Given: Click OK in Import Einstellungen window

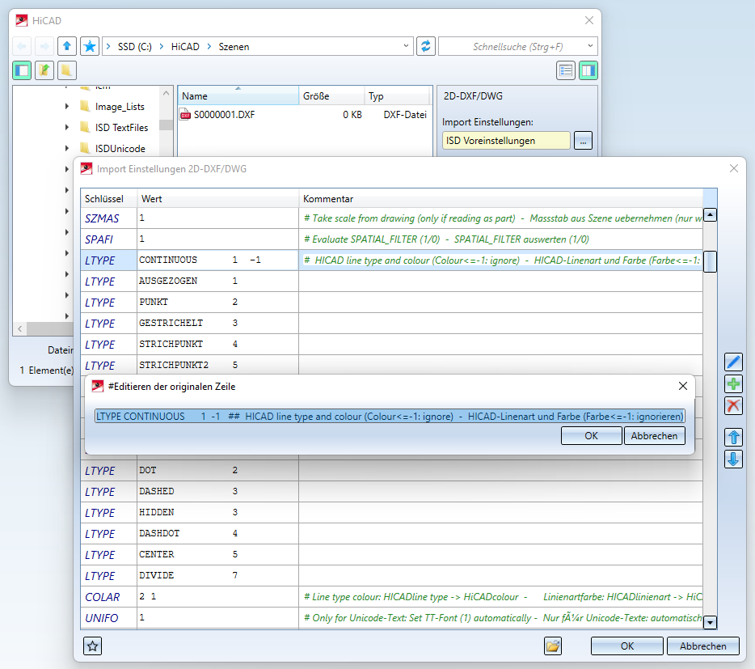Looking at the screenshot, I should pos(627,646).
